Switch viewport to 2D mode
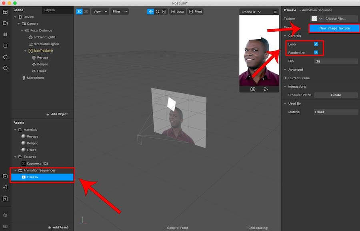The width and height of the screenshot is (360, 231). 86,12
